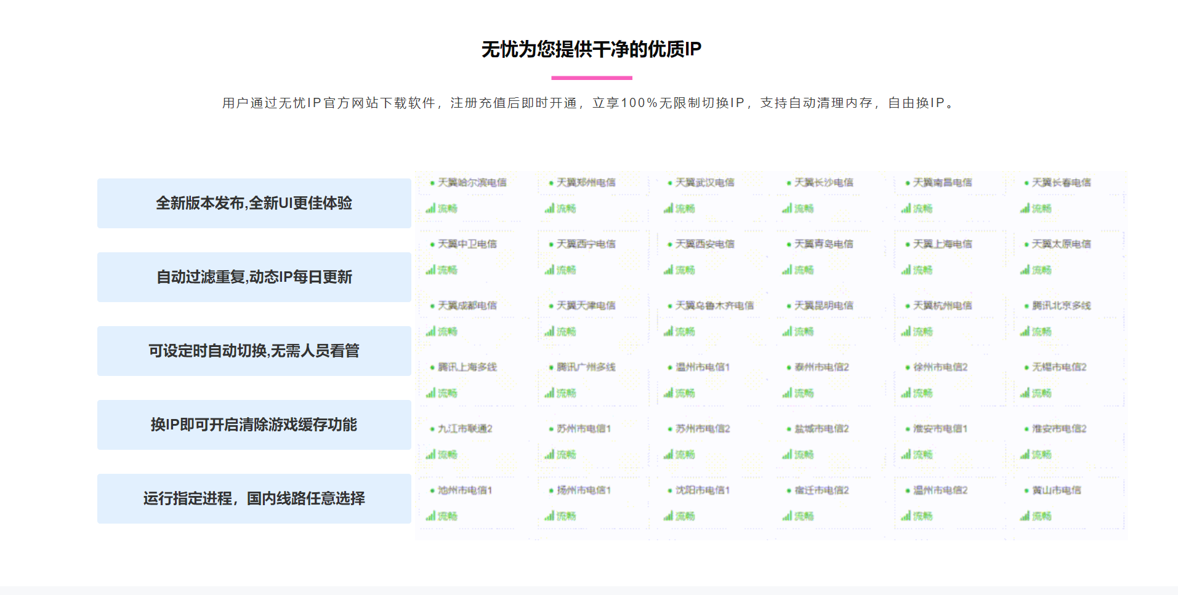Click the 天翼南昌电信 line entry
Image resolution: width=1178 pixels, height=595 pixels.
(943, 183)
